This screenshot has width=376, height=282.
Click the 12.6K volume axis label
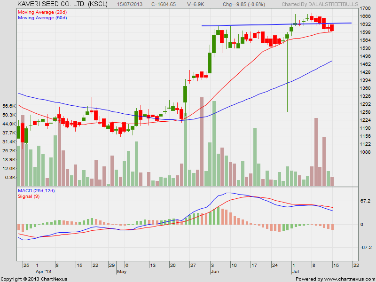tap(9, 168)
